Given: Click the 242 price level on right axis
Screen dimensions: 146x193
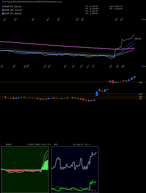Looking at the screenshot, I should 140,94.
